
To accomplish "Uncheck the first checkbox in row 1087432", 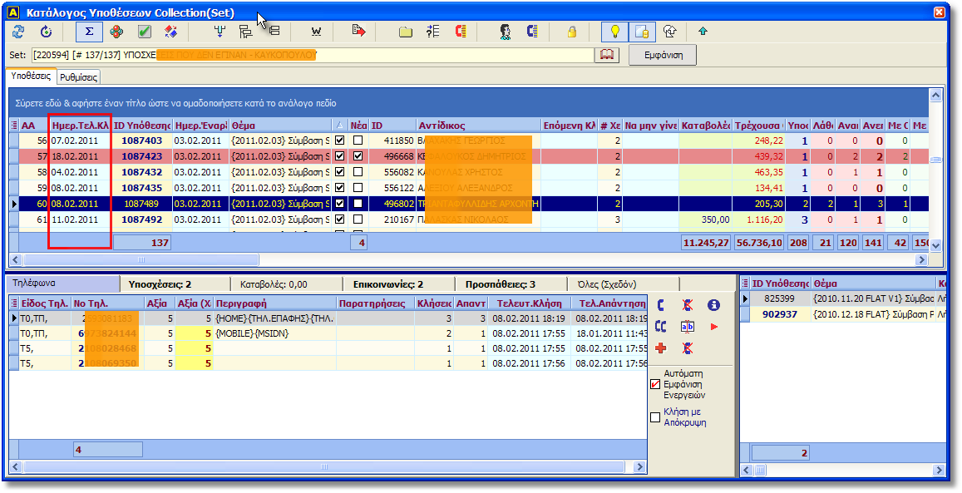I will point(340,172).
